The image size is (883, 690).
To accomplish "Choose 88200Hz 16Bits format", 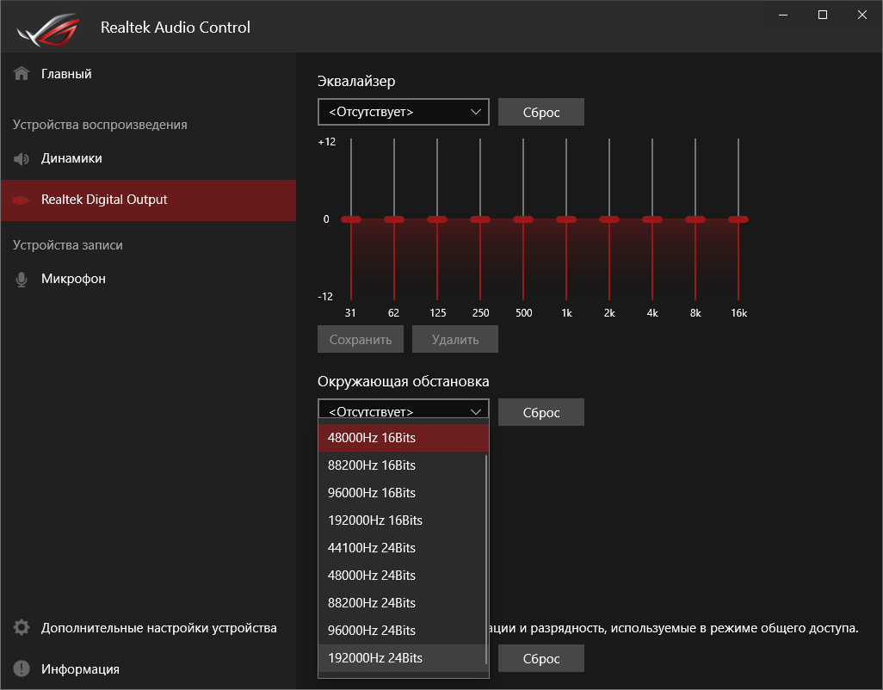I will (402, 465).
